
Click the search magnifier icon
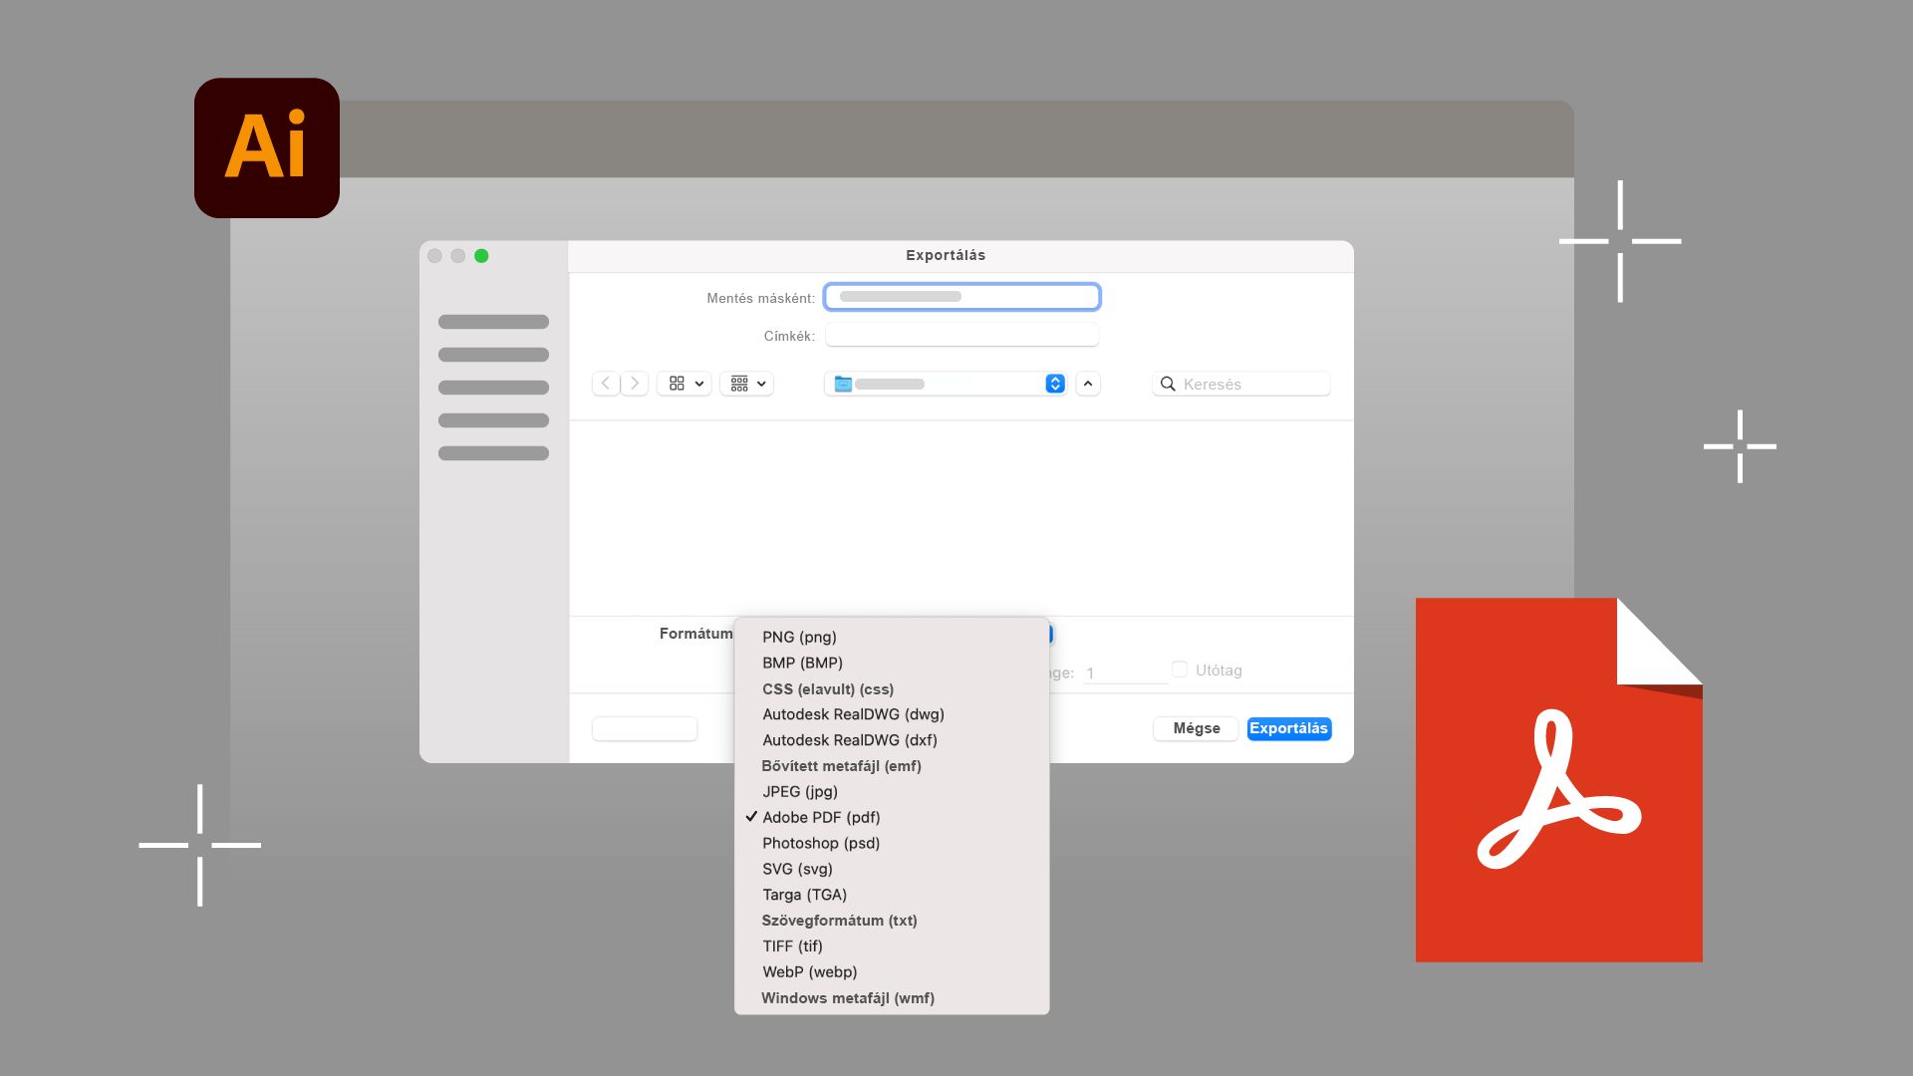click(1167, 383)
